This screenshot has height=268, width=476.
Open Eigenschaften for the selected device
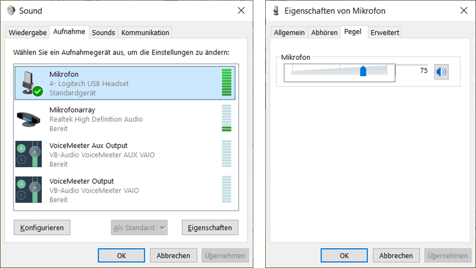[x=210, y=227]
